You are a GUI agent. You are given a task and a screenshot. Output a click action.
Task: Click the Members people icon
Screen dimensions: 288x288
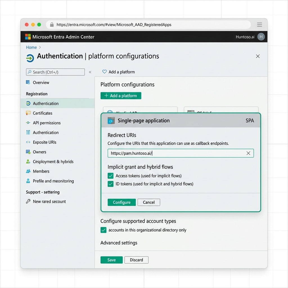coord(28,171)
